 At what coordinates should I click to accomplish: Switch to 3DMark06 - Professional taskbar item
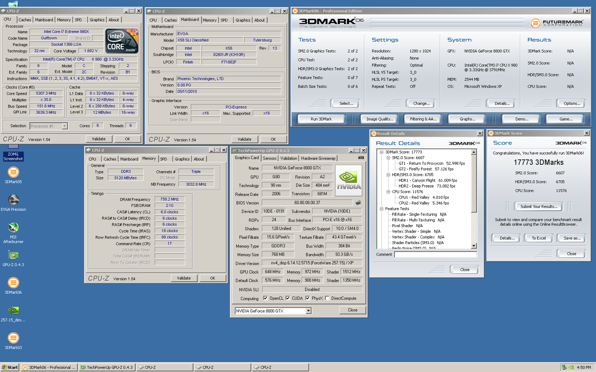[x=49, y=367]
